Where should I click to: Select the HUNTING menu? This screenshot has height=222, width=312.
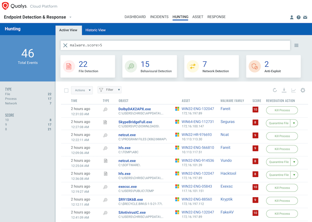[180, 17]
